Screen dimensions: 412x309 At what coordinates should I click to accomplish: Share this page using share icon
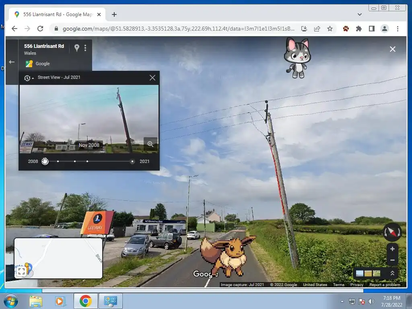click(317, 29)
